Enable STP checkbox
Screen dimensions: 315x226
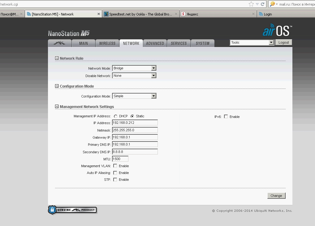[115, 180]
